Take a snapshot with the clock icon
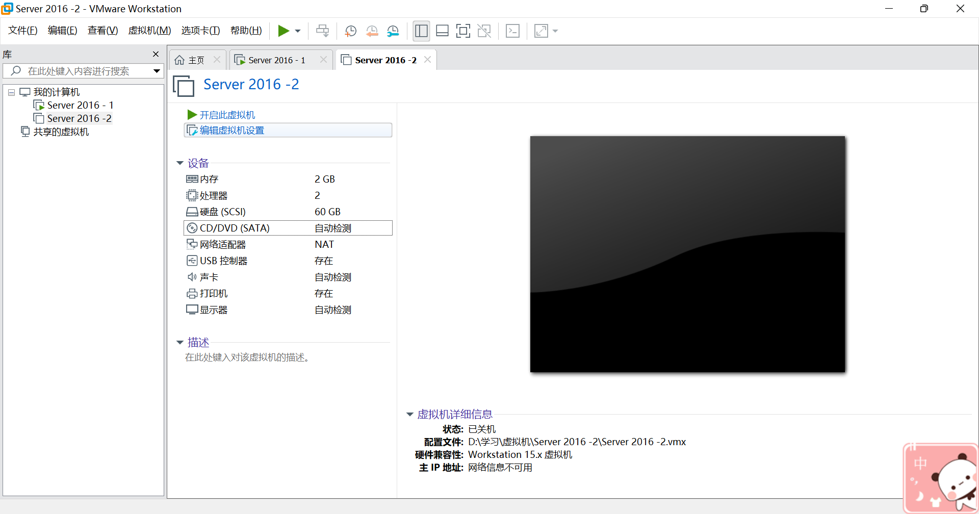 tap(350, 31)
